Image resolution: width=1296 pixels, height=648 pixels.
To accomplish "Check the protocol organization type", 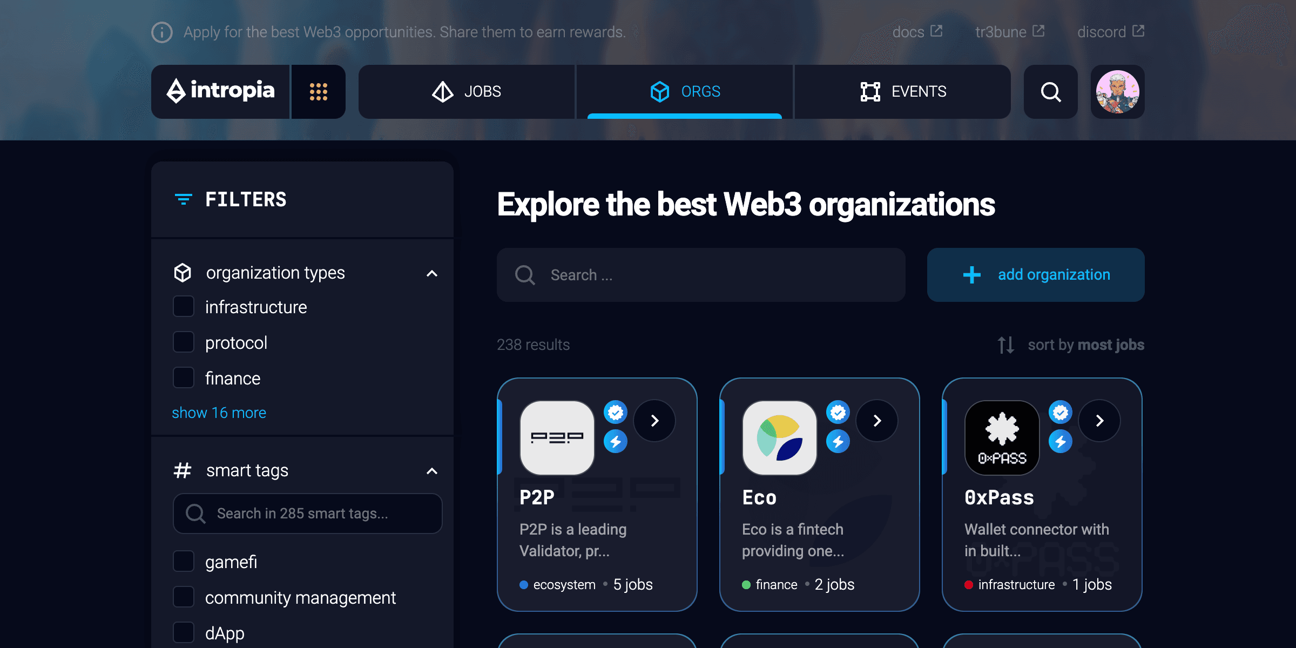I will (184, 342).
